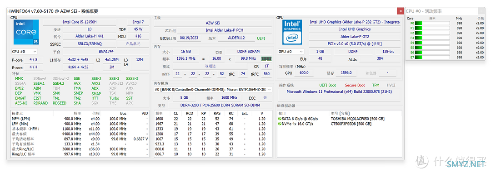Click the Alder Lake-P GT2 GPU codename
Viewport: 491px width, 173px height.
click(355, 37)
